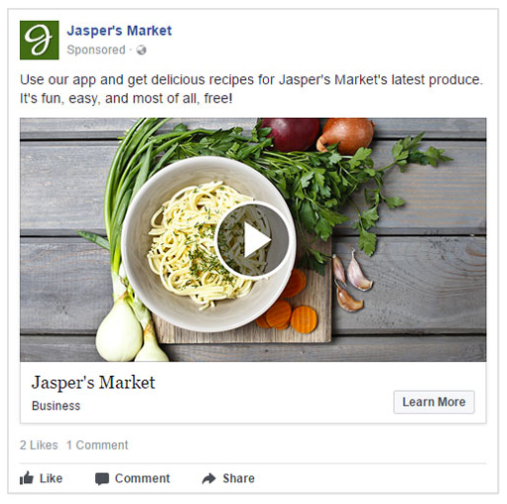507x504 pixels.
Task: Open the Jasper's Market page name link
Action: (x=119, y=31)
